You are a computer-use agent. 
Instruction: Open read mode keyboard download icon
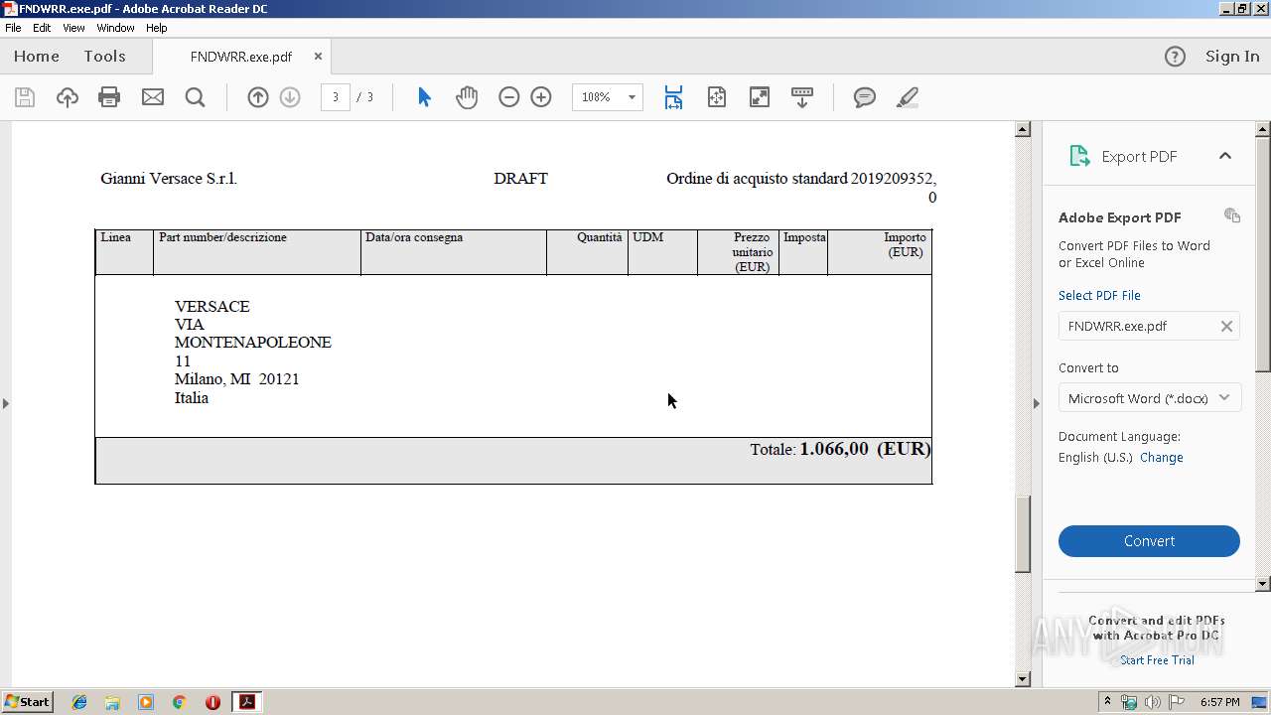[802, 97]
